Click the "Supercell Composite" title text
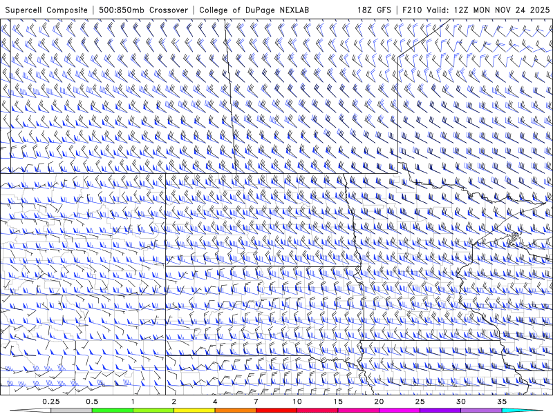Image resolution: width=553 pixels, height=414 pixels. click(46, 10)
